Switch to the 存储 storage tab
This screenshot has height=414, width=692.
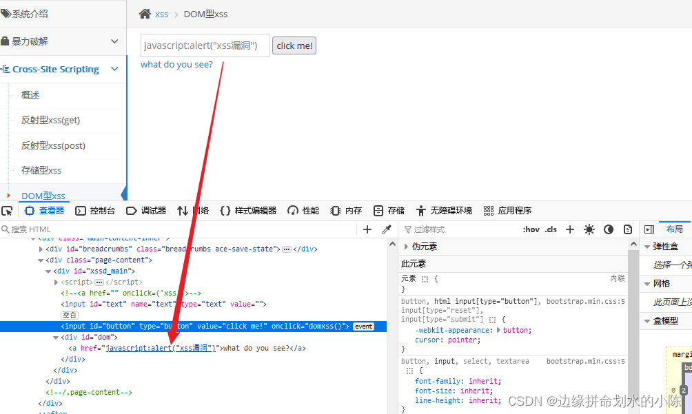tap(389, 211)
